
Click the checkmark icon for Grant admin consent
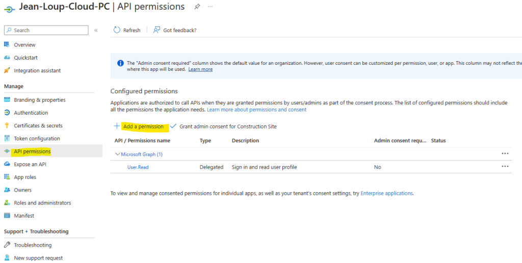[173, 126]
